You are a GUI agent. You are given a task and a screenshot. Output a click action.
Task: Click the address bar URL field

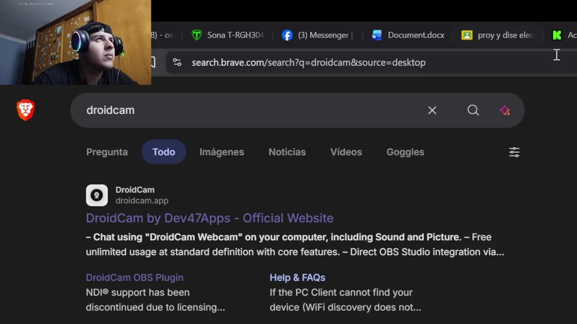309,63
